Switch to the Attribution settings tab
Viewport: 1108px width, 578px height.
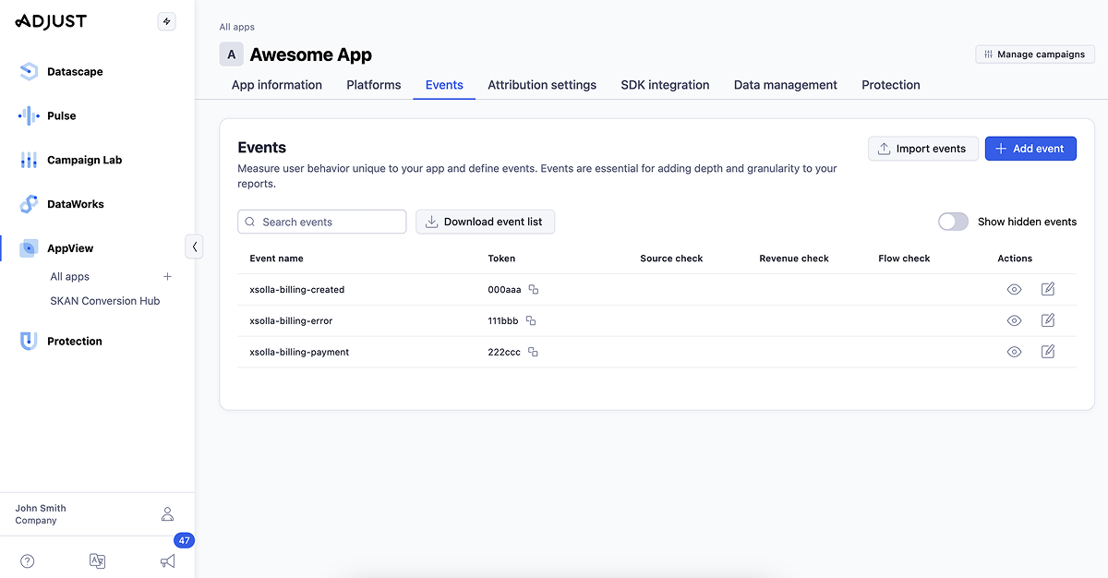(542, 85)
